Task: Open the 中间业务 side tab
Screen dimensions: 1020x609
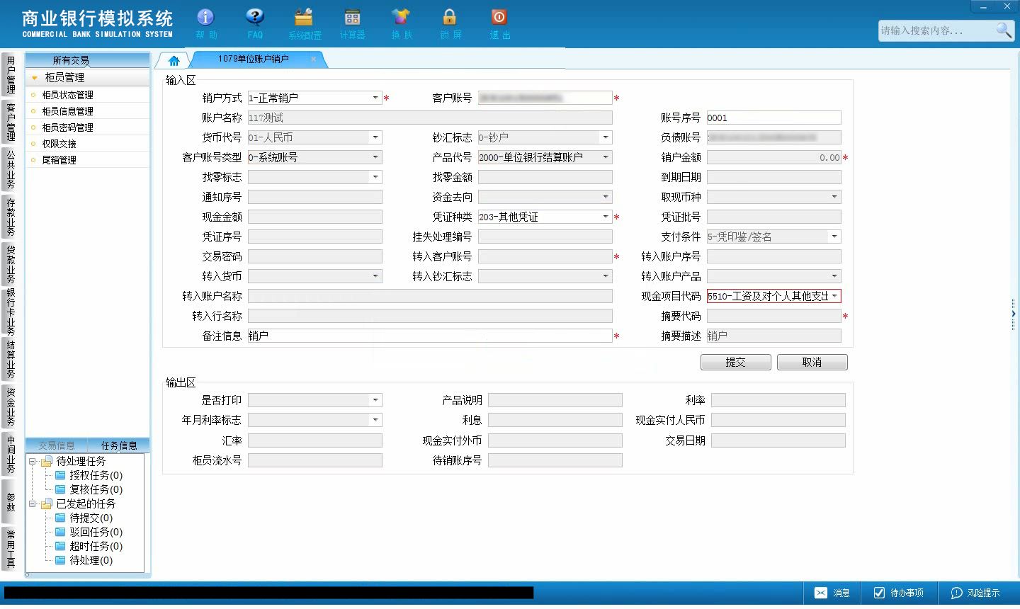Action: (10, 454)
